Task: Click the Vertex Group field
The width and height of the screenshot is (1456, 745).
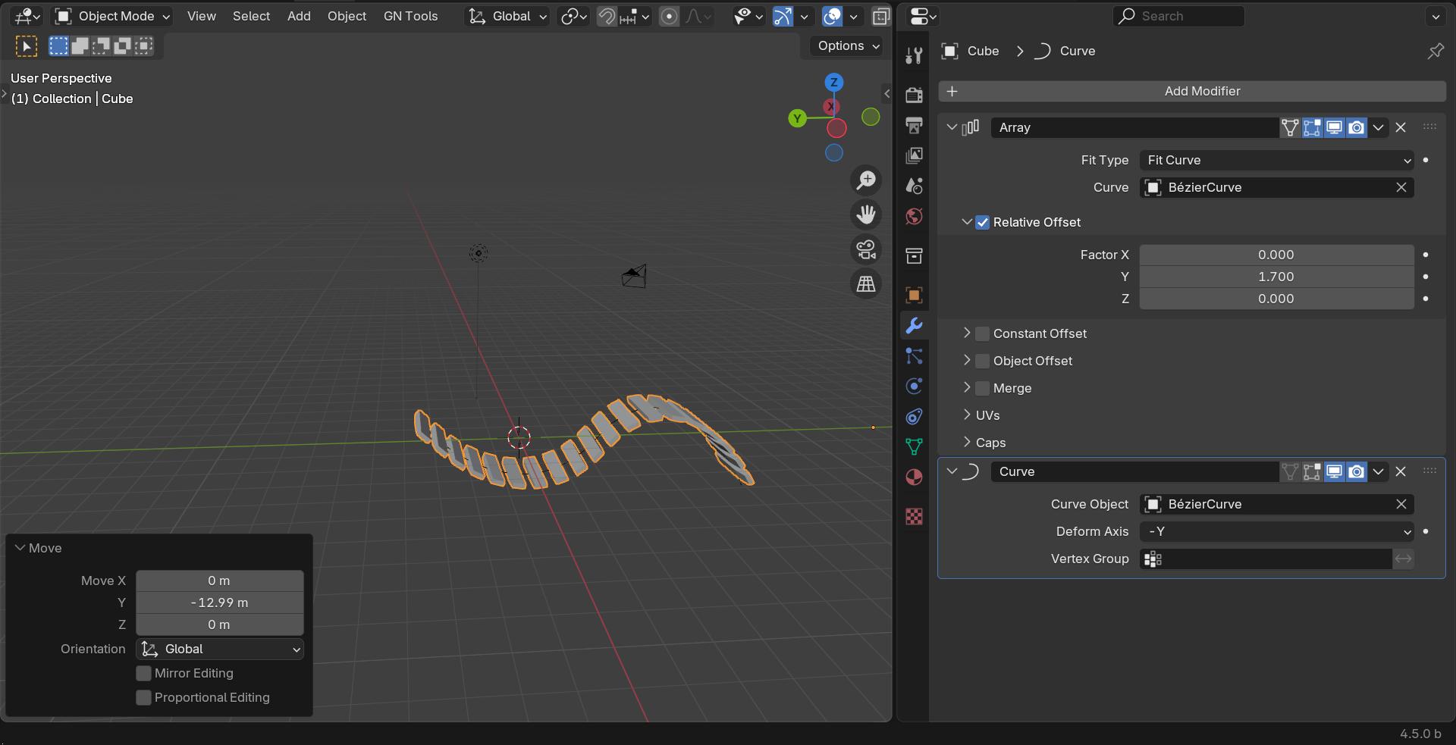Action: pyautogui.click(x=1266, y=559)
